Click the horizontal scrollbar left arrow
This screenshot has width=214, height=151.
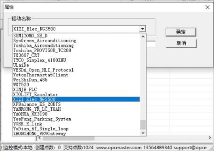coord(40,138)
